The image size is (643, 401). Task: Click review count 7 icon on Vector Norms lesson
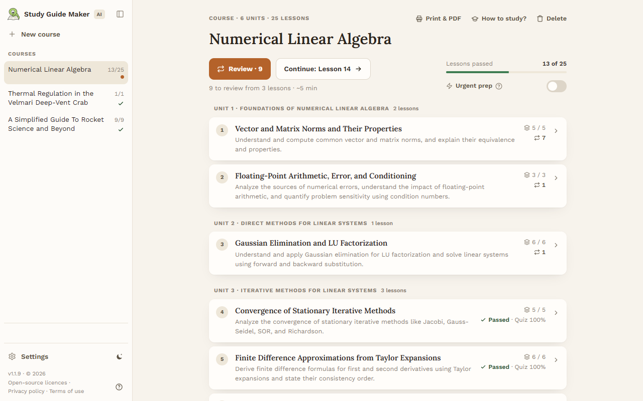click(537, 138)
